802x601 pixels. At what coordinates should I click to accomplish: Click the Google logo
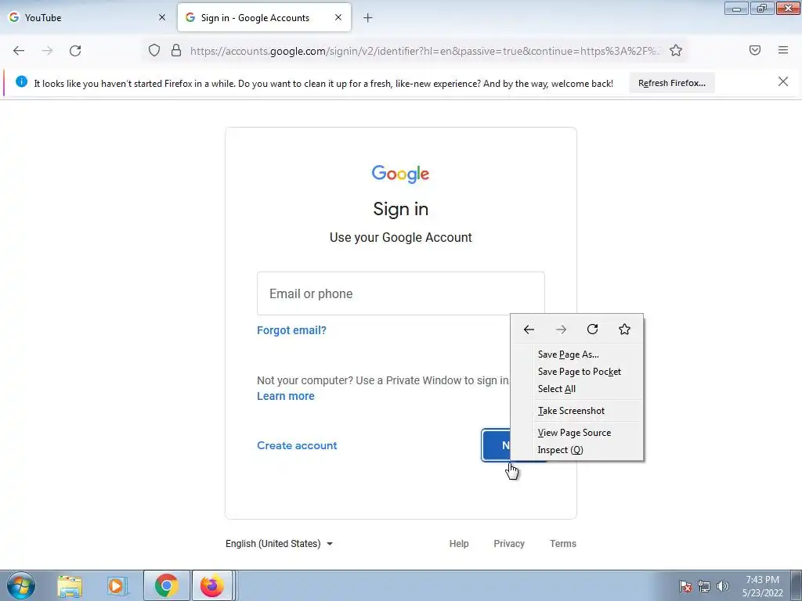click(x=400, y=174)
